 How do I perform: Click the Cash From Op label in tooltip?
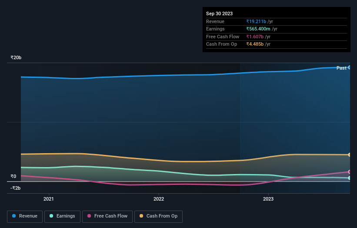[x=221, y=44]
